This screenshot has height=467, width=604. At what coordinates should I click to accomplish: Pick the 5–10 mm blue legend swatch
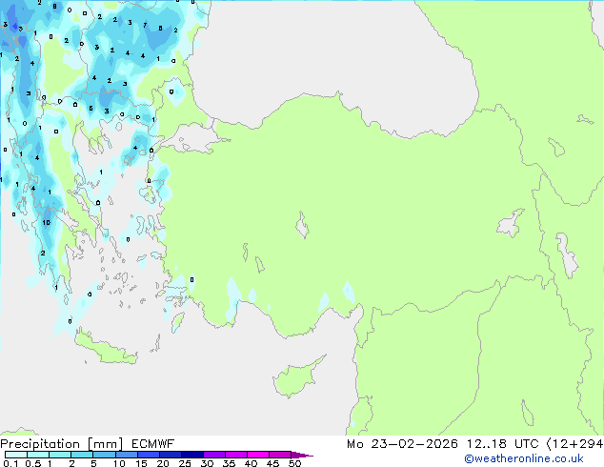coord(104,455)
